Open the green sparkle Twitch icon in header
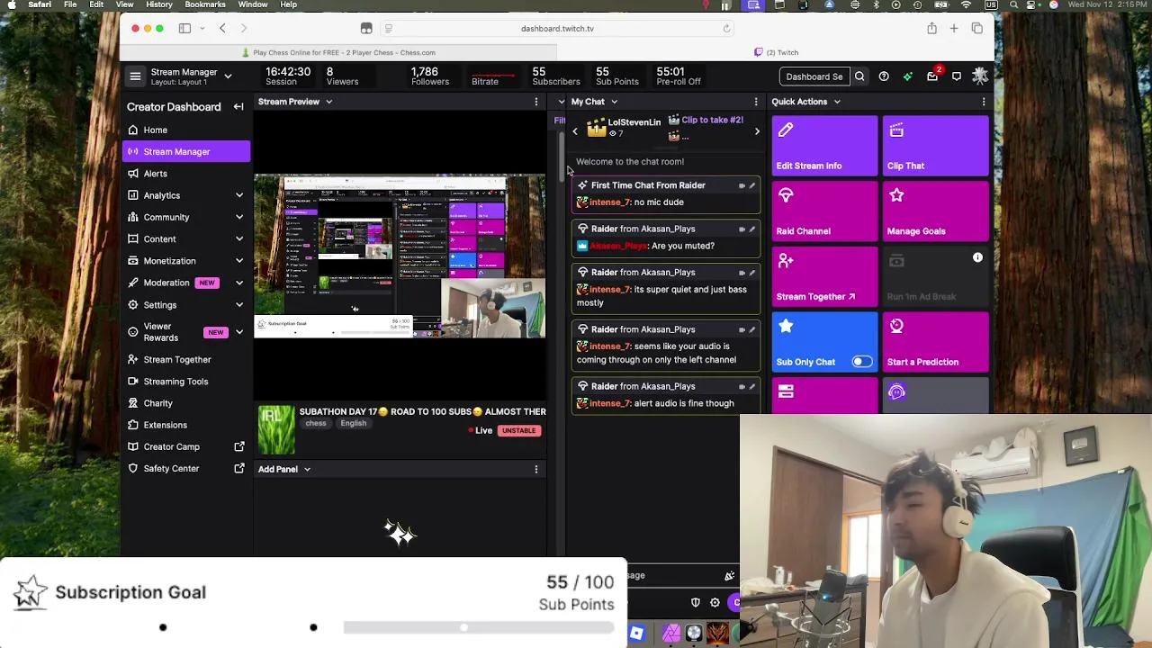 907,76
